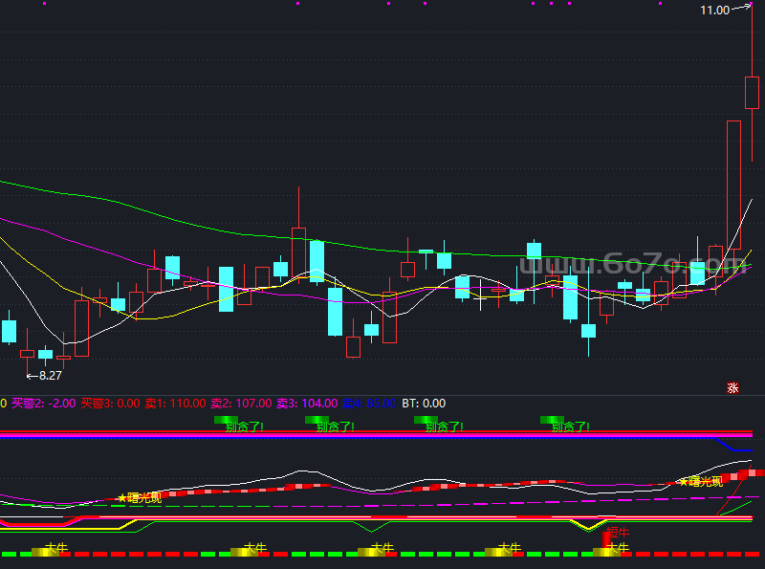
Task: Click the BT: 0.00 readout
Action: point(424,404)
